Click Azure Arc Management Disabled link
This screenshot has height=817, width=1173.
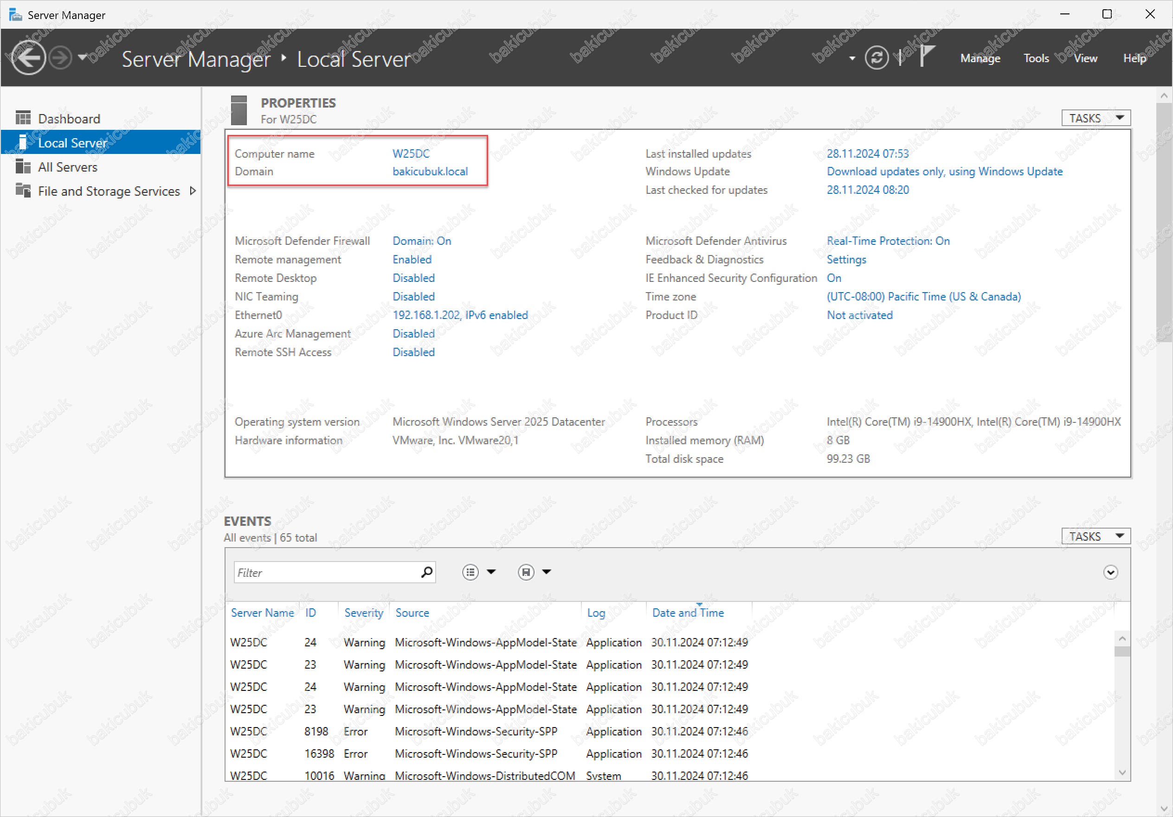413,333
